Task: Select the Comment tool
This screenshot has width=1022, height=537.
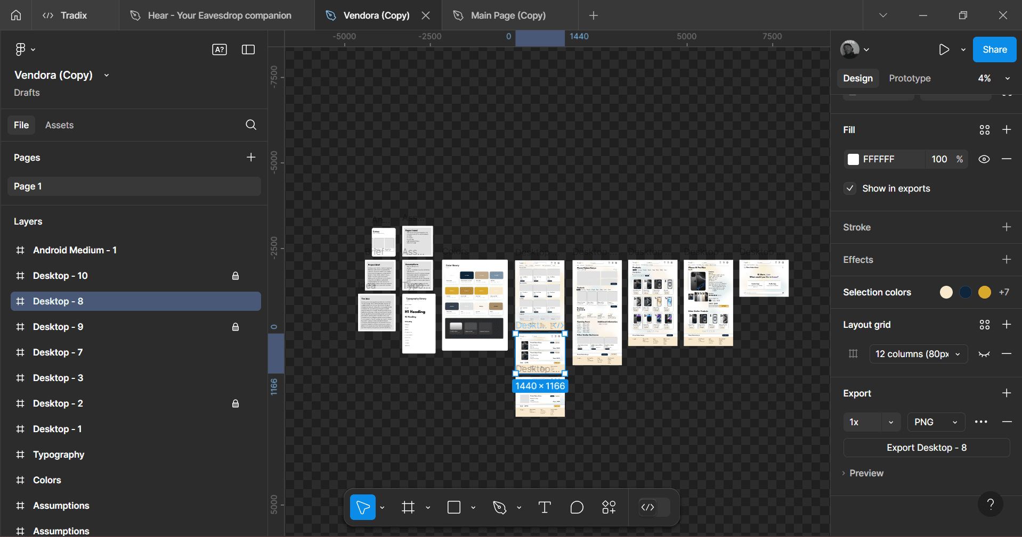Action: (x=577, y=507)
